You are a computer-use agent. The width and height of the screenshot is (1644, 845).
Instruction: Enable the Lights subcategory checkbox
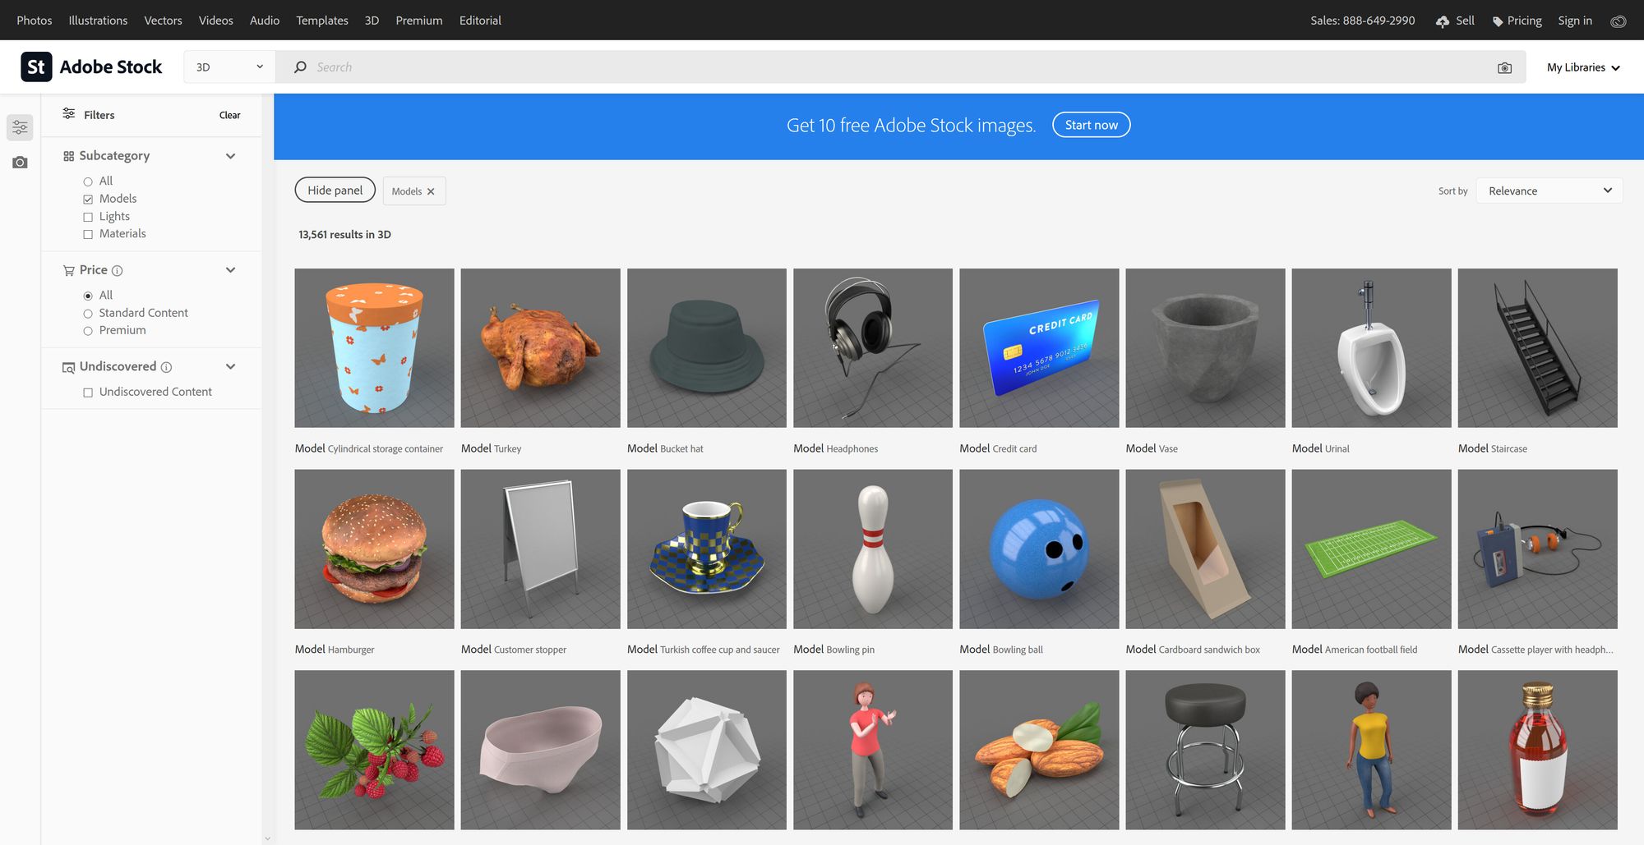point(88,217)
